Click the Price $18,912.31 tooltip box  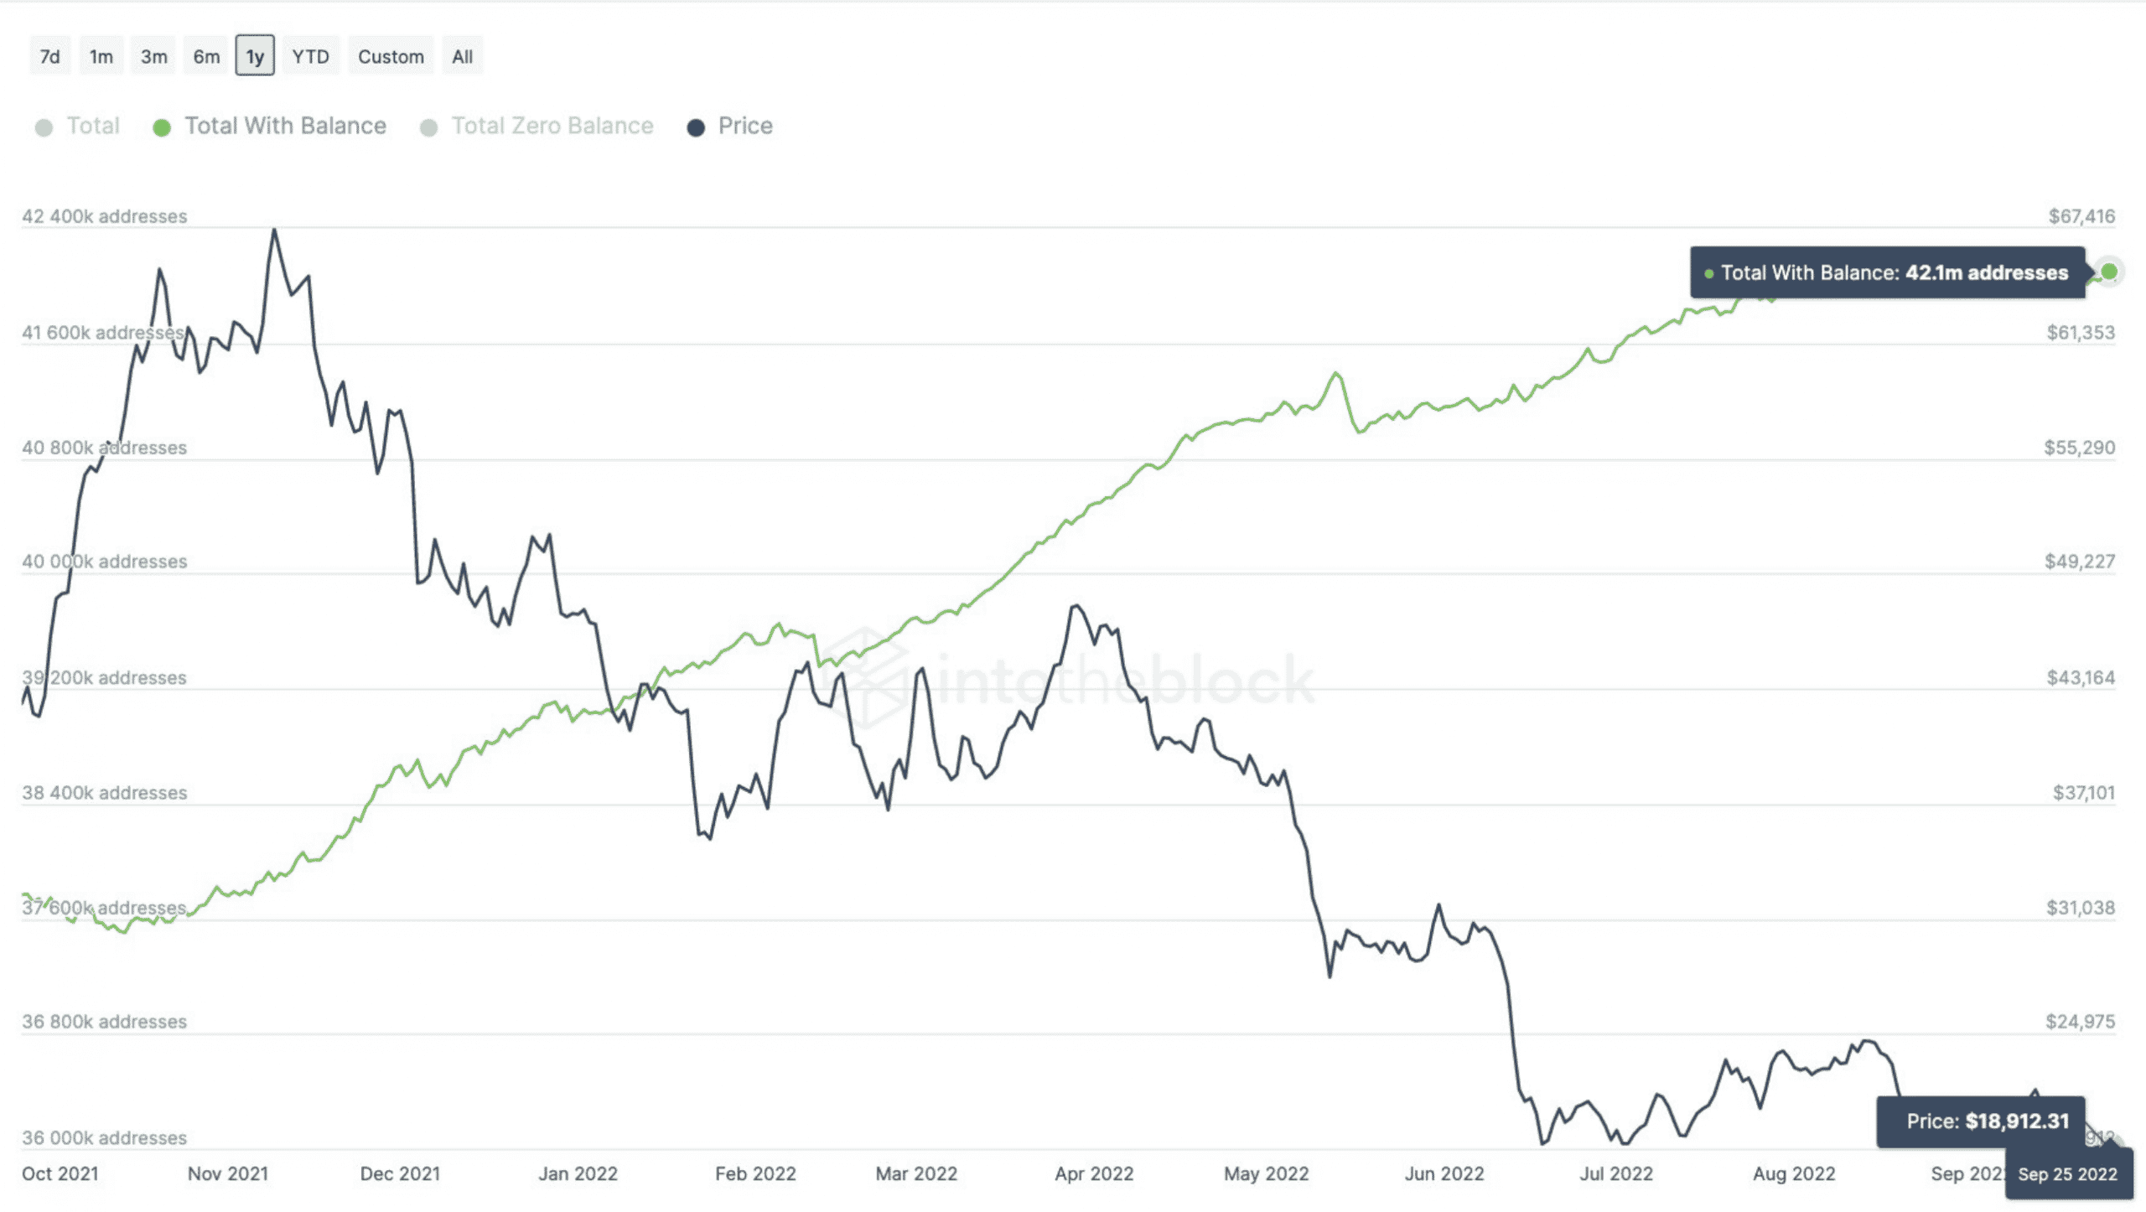click(1982, 1121)
